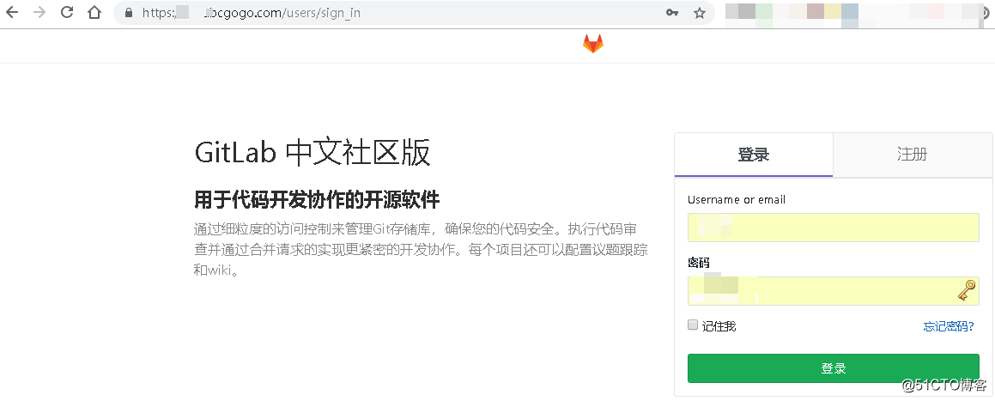Click the browser forward arrow
The width and height of the screenshot is (995, 401).
39,12
